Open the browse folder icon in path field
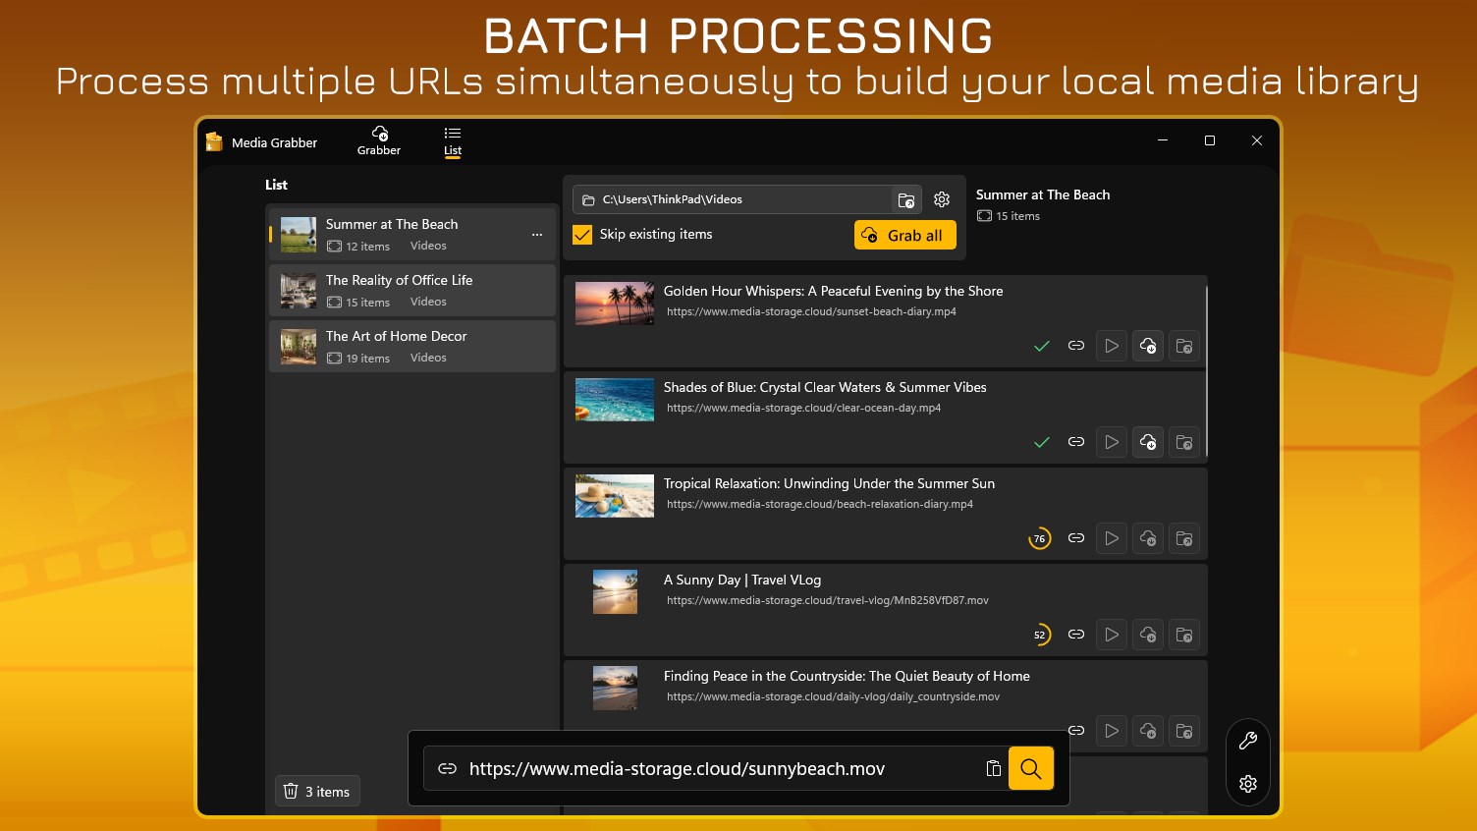The image size is (1477, 831). tap(906, 200)
